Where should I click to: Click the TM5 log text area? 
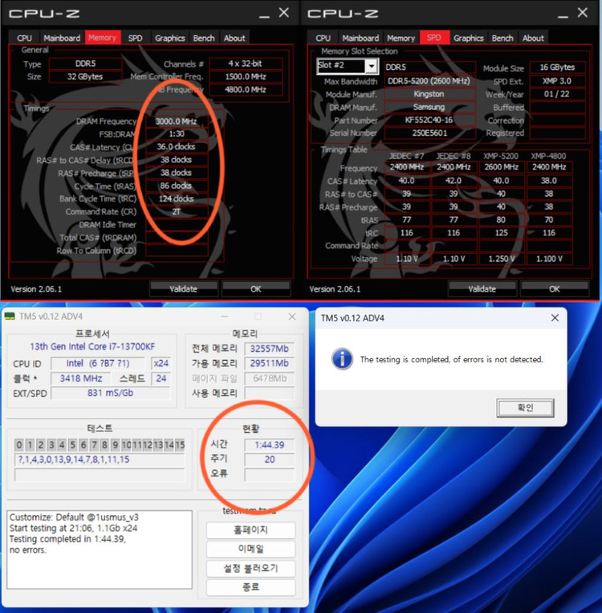point(100,550)
